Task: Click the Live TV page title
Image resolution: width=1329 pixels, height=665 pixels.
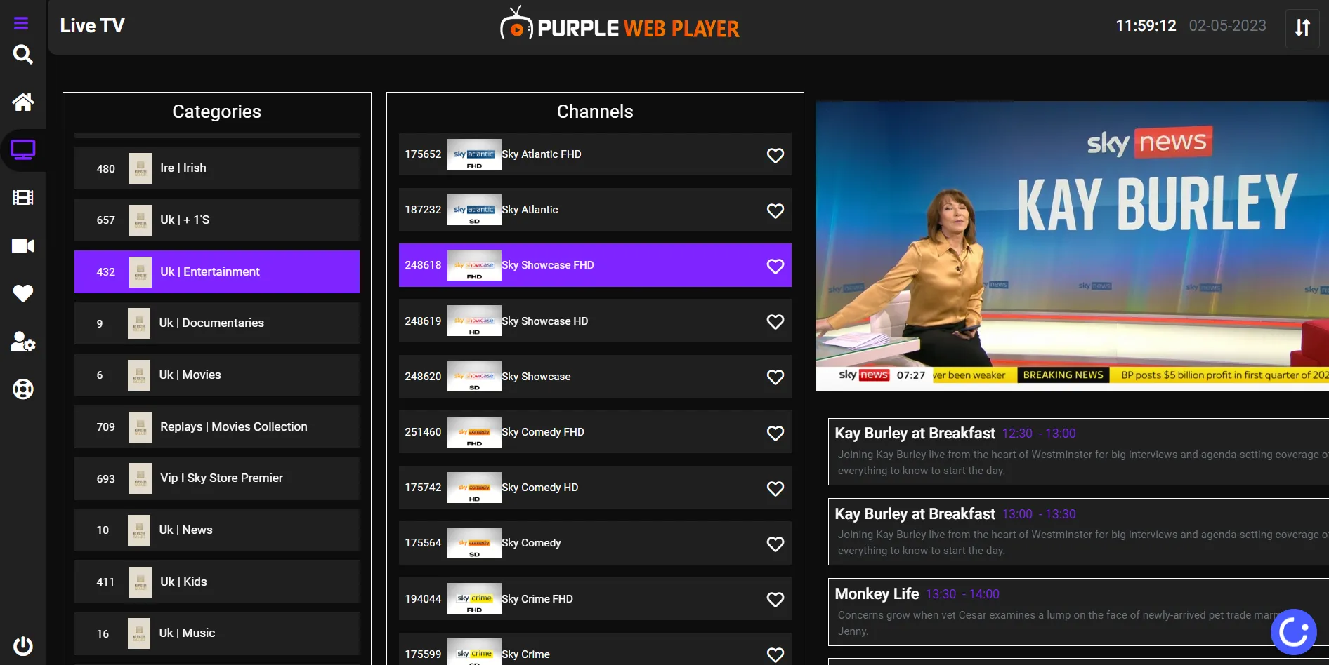Action: pyautogui.click(x=92, y=26)
